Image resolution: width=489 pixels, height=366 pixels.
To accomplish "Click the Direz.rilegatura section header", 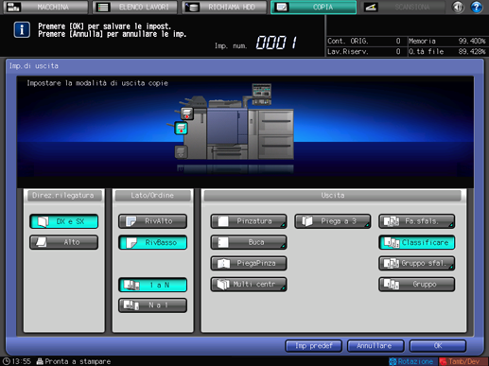I will pos(63,196).
